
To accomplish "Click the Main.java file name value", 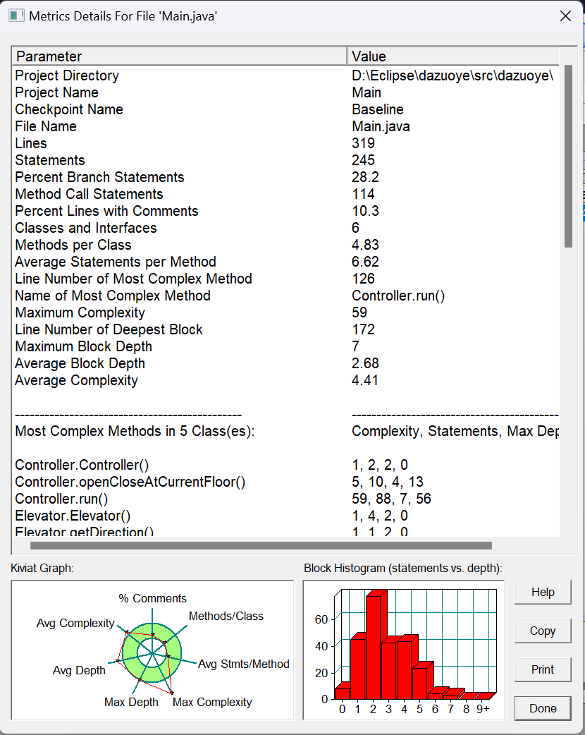I will (x=381, y=126).
